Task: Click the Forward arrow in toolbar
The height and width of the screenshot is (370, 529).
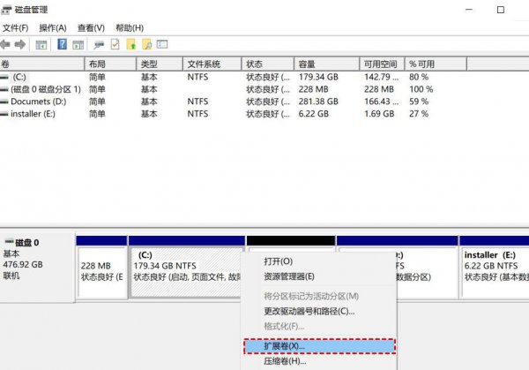Action: 20,44
